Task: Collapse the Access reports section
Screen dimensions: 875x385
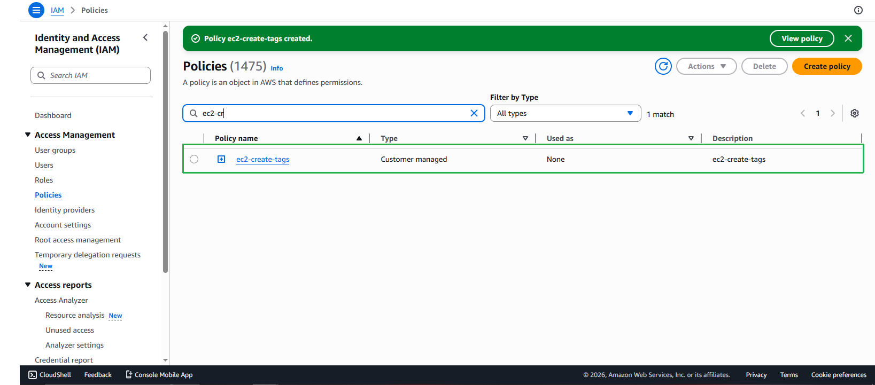Action: tap(28, 285)
